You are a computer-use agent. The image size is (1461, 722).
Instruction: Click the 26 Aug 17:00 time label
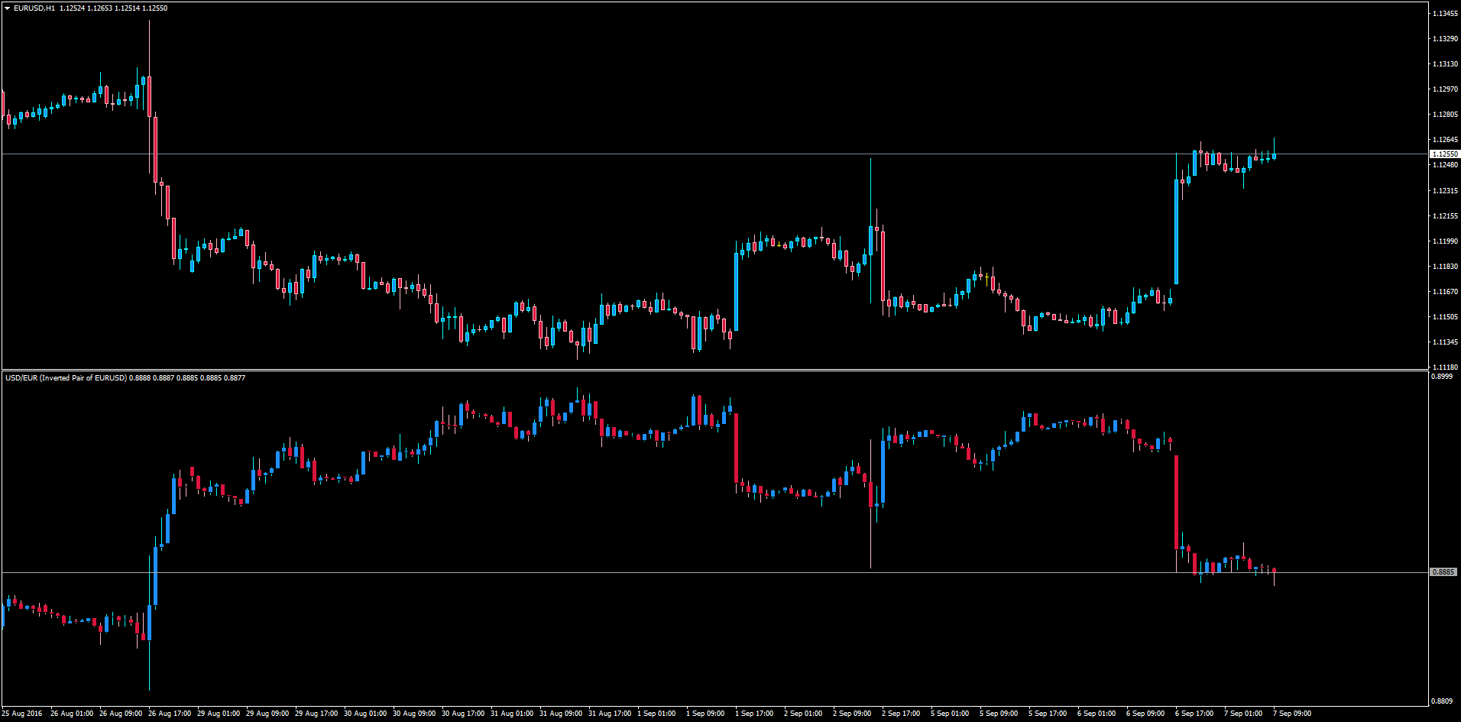coord(170,714)
